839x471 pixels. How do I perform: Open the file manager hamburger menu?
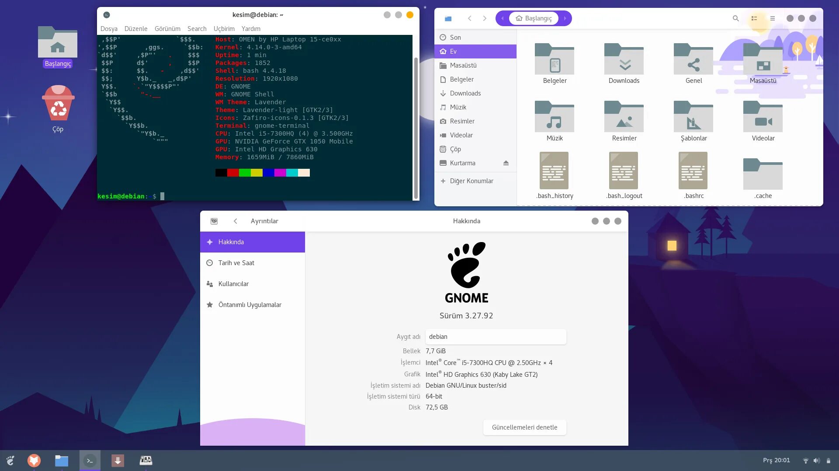773,18
